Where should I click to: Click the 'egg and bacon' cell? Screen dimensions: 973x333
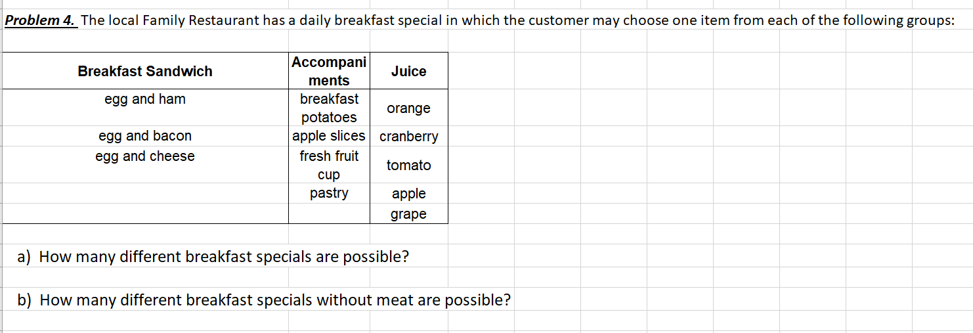pos(145,136)
